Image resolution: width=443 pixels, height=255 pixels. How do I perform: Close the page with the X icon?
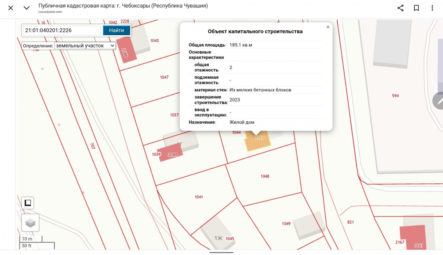pos(11,8)
